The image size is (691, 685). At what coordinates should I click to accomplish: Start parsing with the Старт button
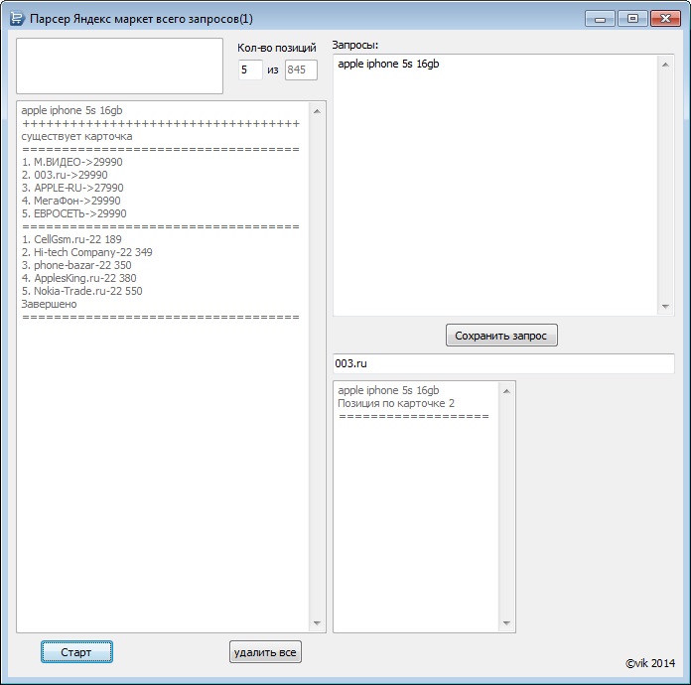tap(76, 652)
